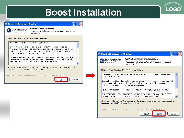Screen dimensions: 184x138
Task: Click I Agree in Boost Libraries License window
Action: click(159, 113)
